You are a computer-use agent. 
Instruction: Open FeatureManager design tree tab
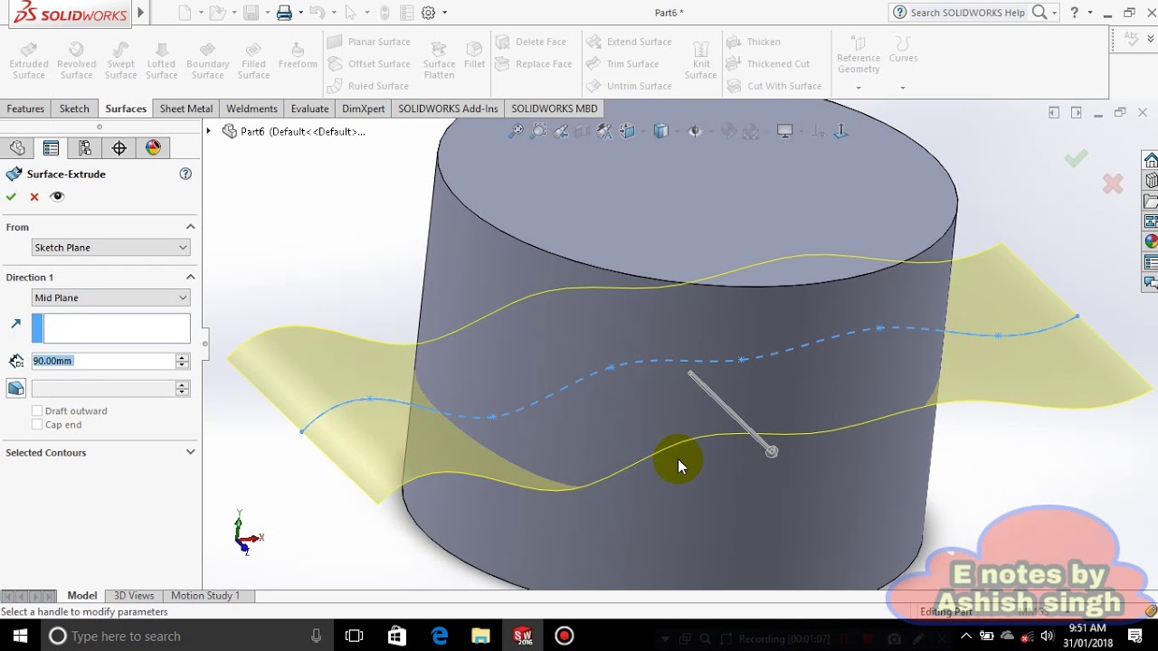tap(17, 148)
